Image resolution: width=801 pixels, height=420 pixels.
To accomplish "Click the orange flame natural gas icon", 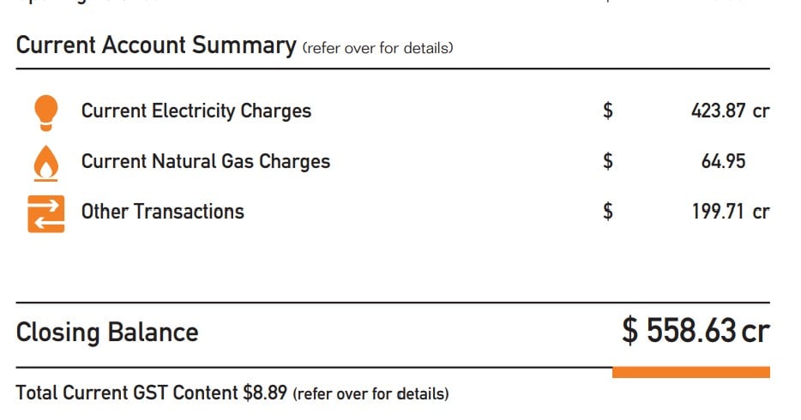I will pyautogui.click(x=46, y=164).
